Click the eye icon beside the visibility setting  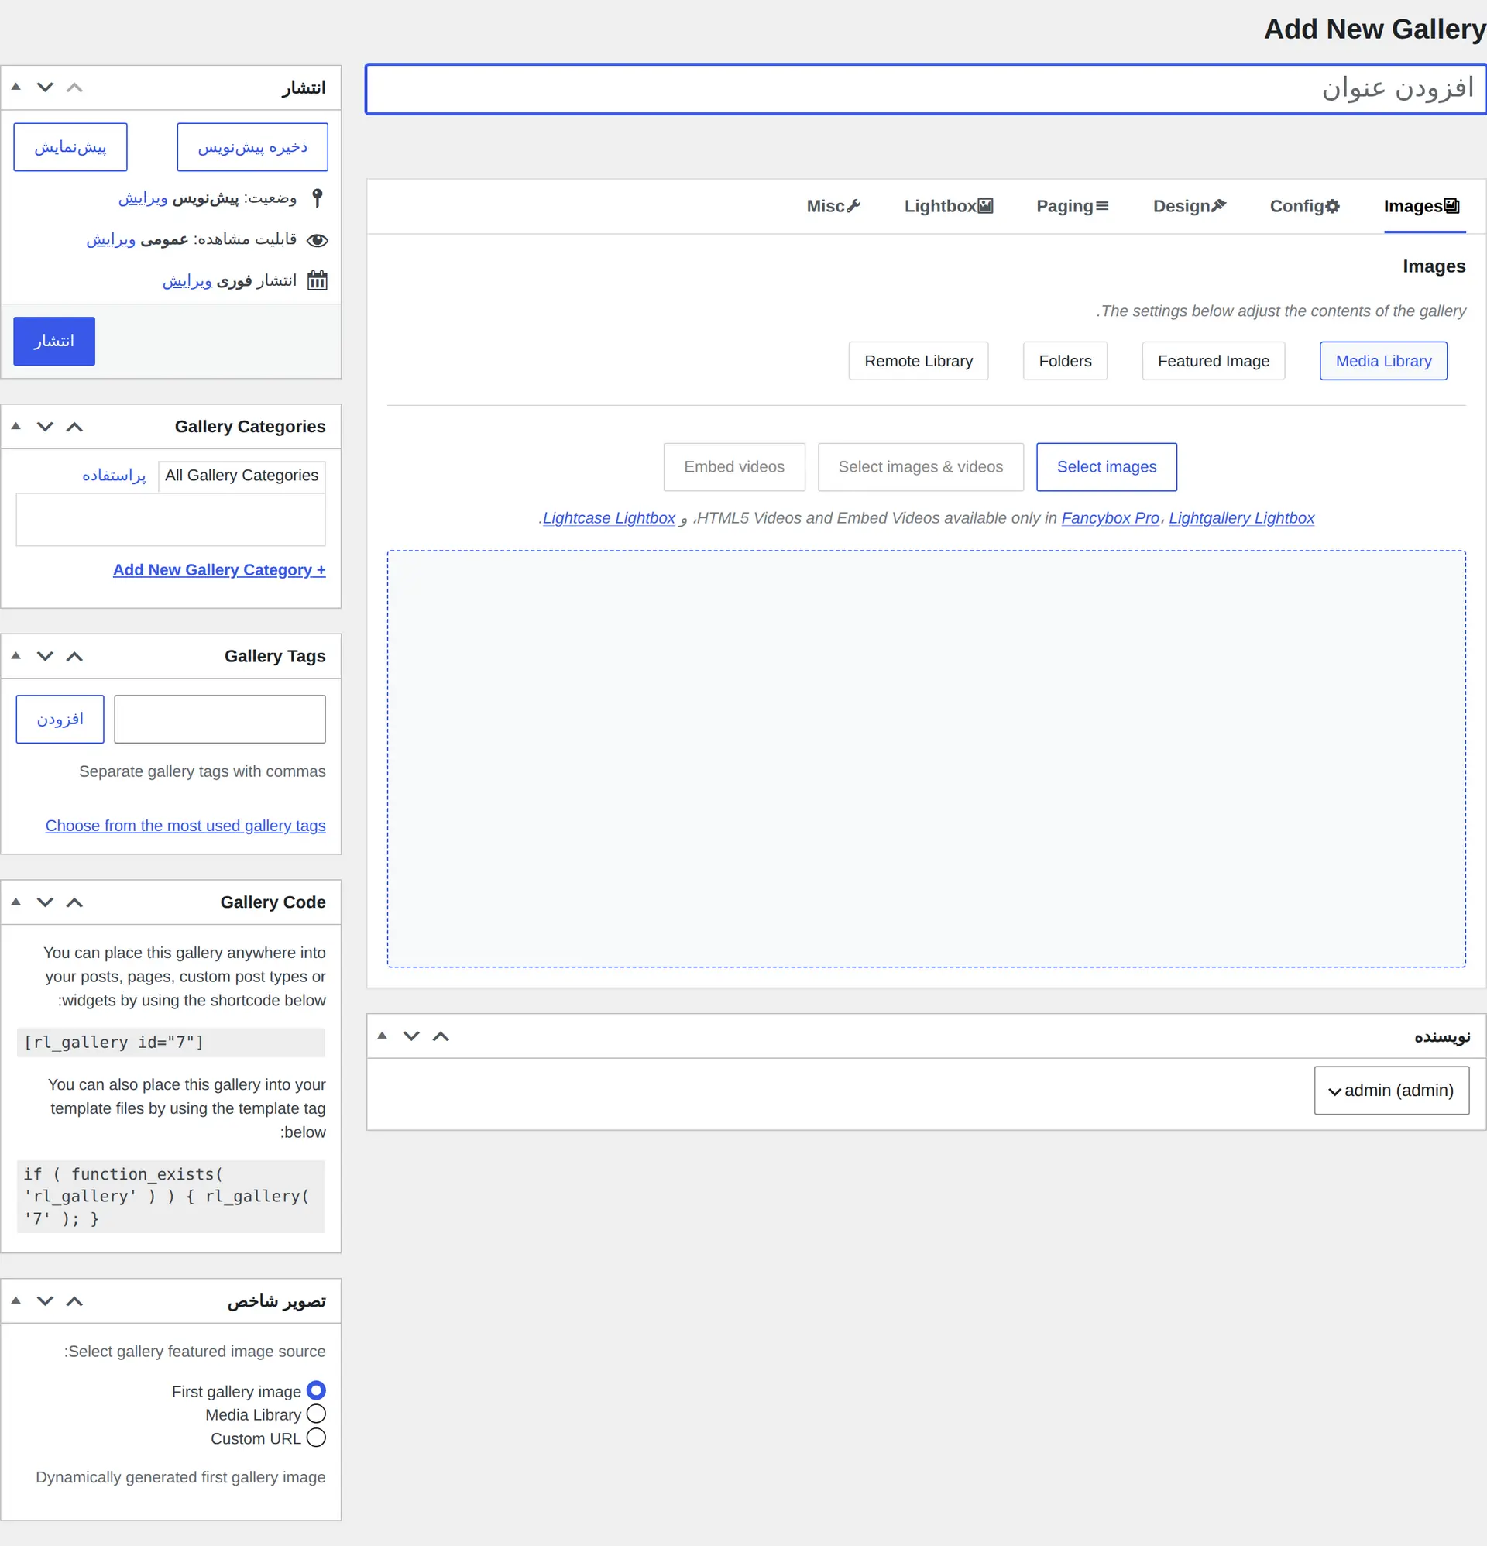click(317, 240)
